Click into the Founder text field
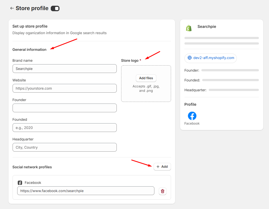Viewport: 269px width, 209px height. 64,108
